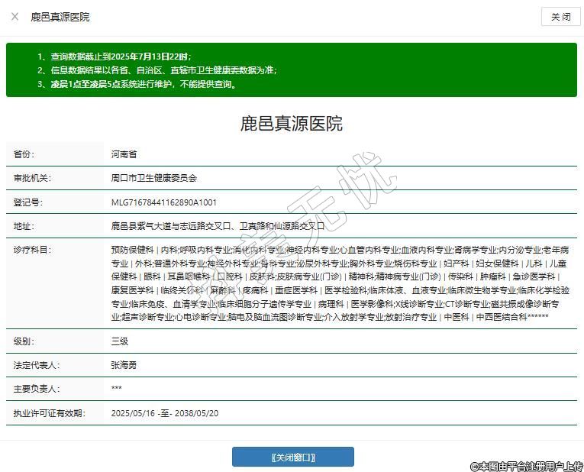
Task: Click 中西医结合科 at the end of departments
Action: click(x=500, y=317)
